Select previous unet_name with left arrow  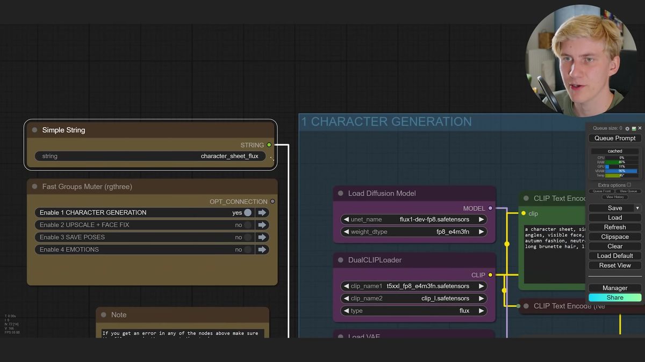click(x=346, y=219)
